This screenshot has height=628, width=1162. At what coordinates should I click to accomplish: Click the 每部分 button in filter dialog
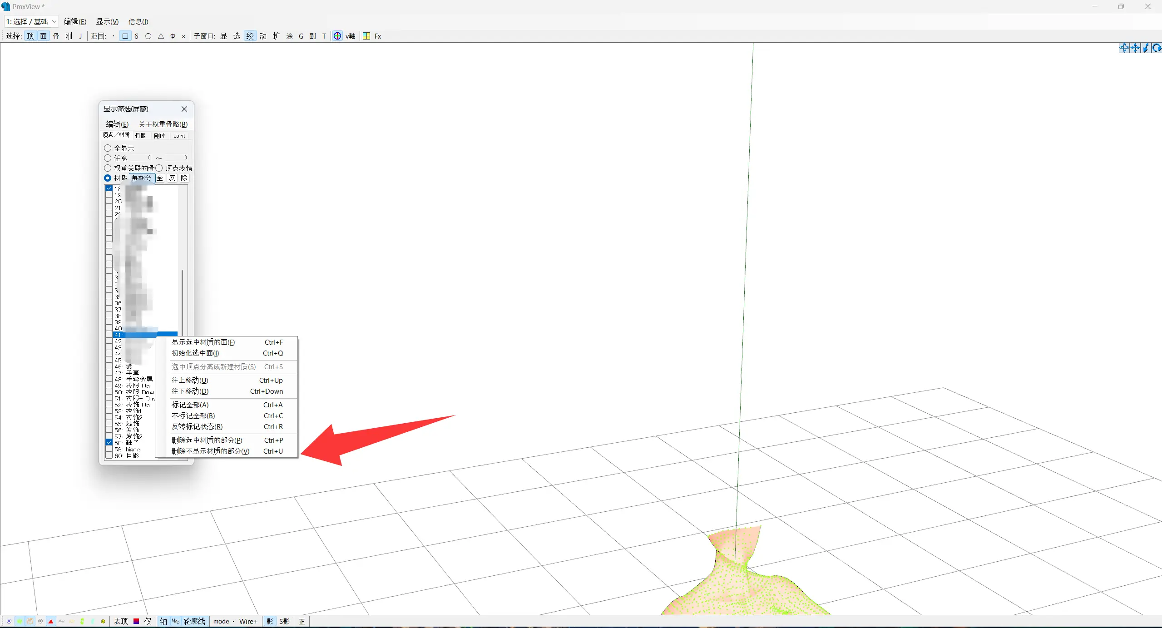[141, 178]
